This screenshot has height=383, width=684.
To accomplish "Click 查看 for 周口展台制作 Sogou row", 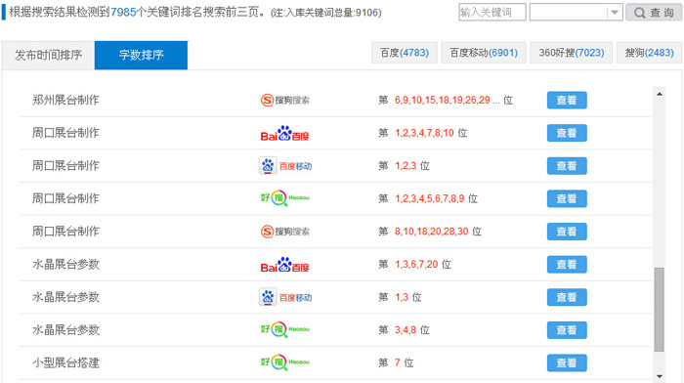I will (x=567, y=232).
